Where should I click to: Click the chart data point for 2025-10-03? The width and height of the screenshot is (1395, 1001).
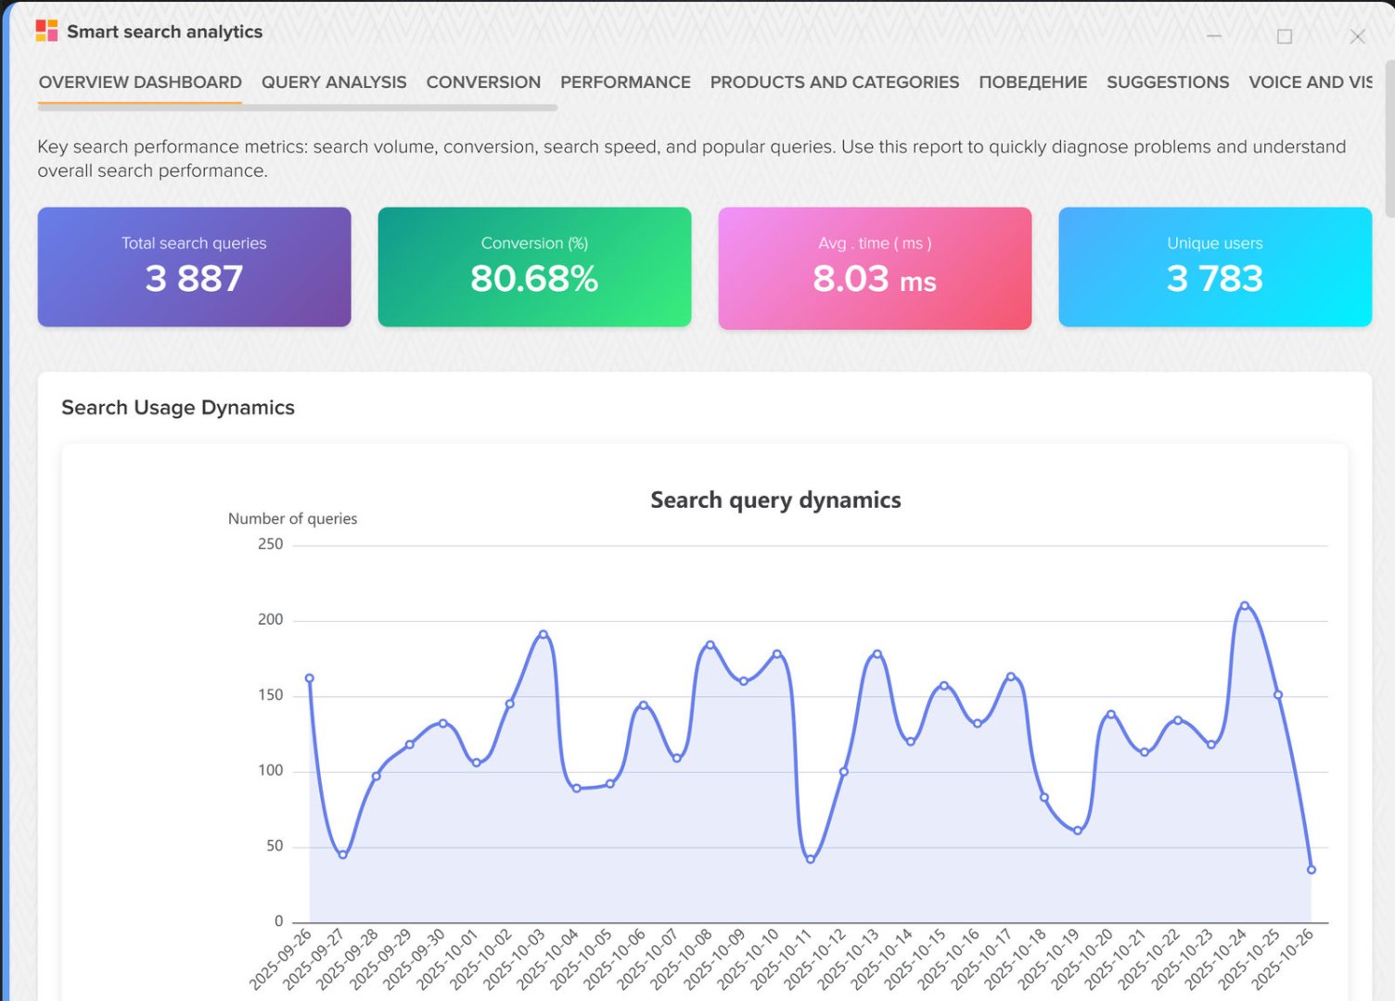click(544, 635)
